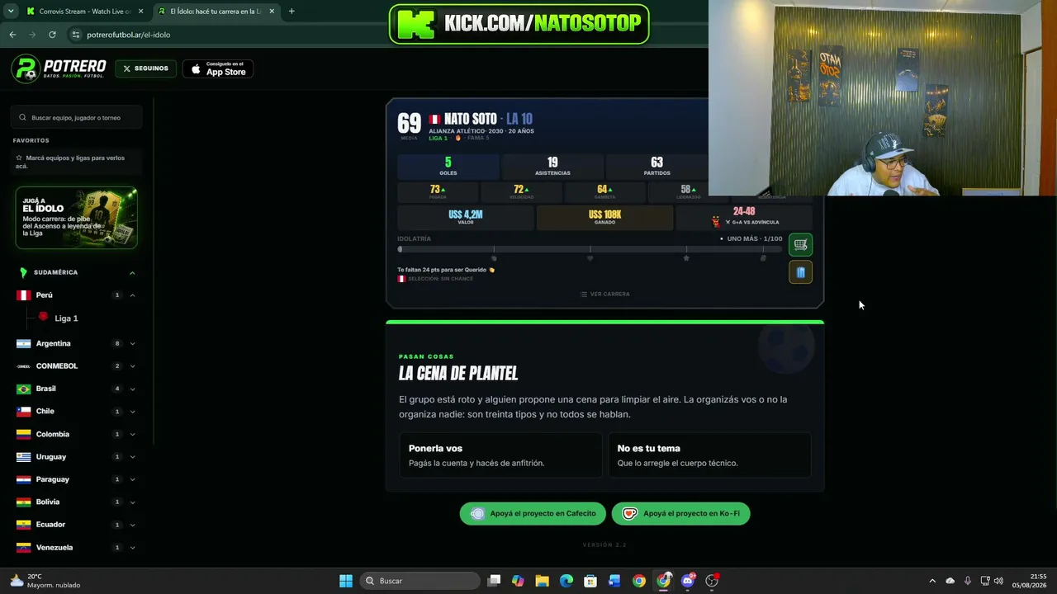Choose the 'Ponerla vos' option
The width and height of the screenshot is (1057, 594).
pyautogui.click(x=500, y=455)
